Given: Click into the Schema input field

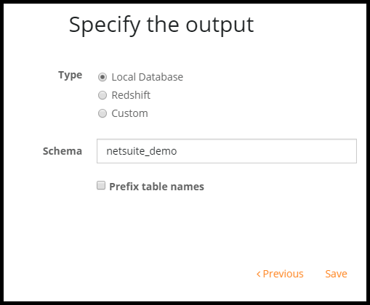Looking at the screenshot, I should tap(227, 151).
